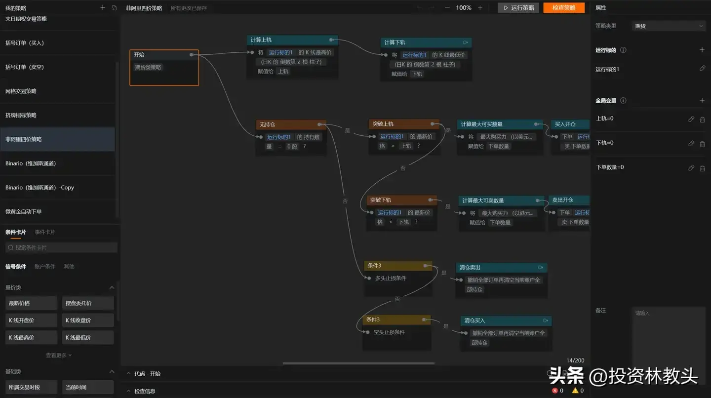Edit the 下单数量=0 variable
Image resolution: width=711 pixels, height=398 pixels.
[x=691, y=168]
